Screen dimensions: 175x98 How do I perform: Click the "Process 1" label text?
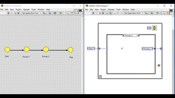26,57
